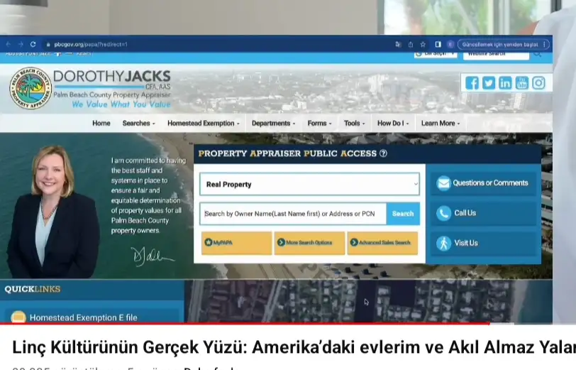
Task: Click the browser reload icon
Action: click(33, 44)
